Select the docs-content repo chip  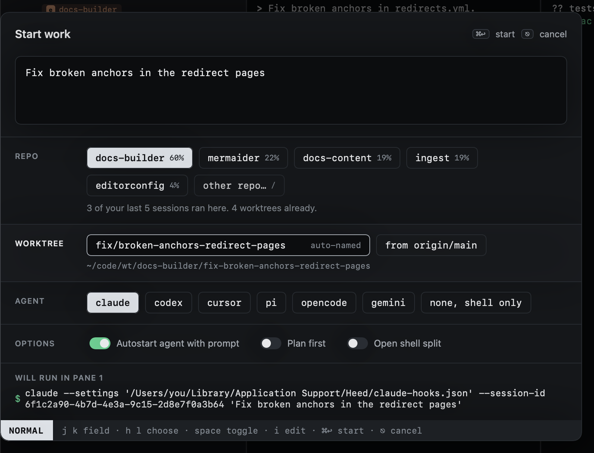click(347, 158)
